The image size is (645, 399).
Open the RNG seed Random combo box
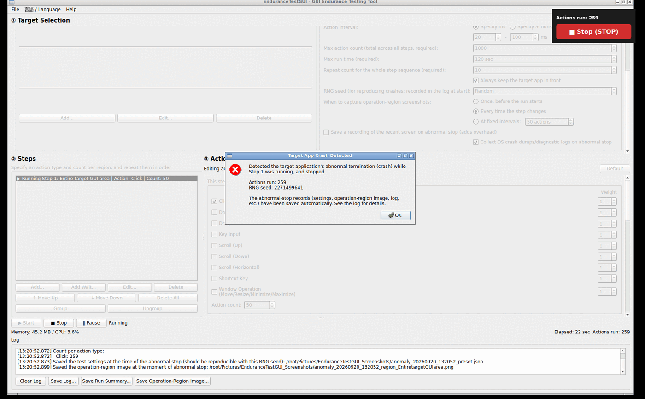click(x=545, y=91)
